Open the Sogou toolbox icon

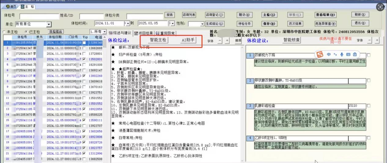pos(355,55)
